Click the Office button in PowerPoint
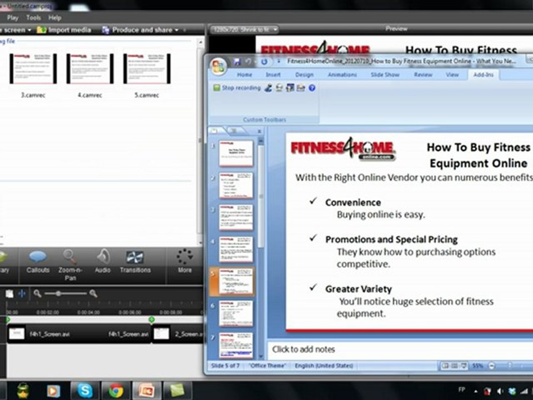 [x=219, y=66]
